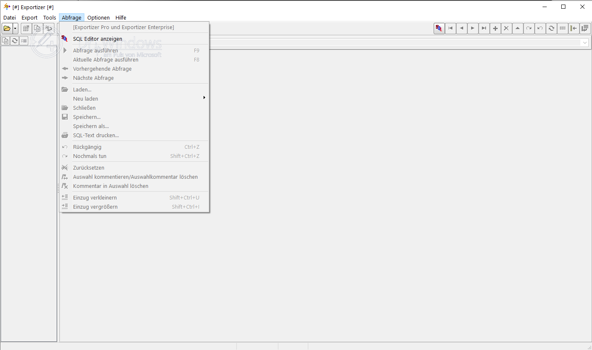Minimize the Exportizer window

tap(545, 7)
